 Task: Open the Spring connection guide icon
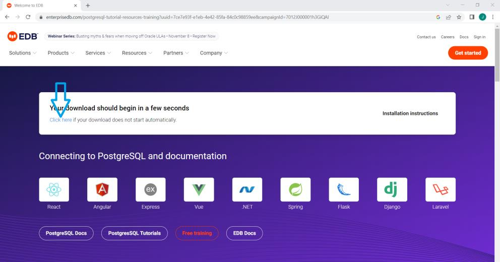click(295, 189)
